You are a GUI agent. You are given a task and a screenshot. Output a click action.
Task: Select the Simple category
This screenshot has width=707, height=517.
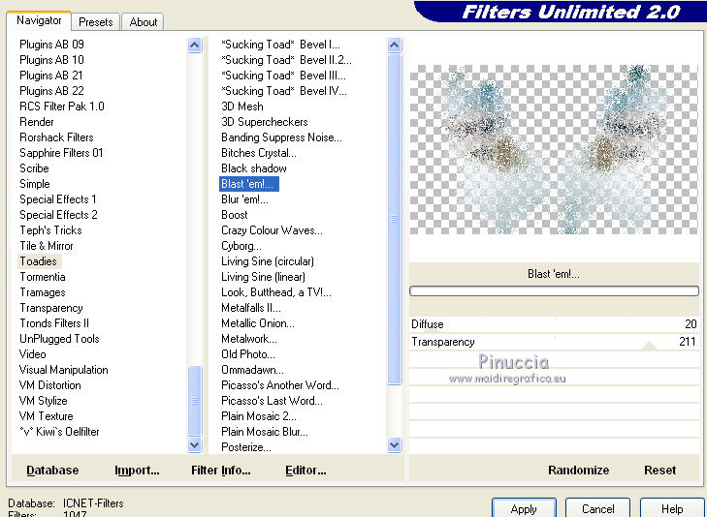coord(35,184)
